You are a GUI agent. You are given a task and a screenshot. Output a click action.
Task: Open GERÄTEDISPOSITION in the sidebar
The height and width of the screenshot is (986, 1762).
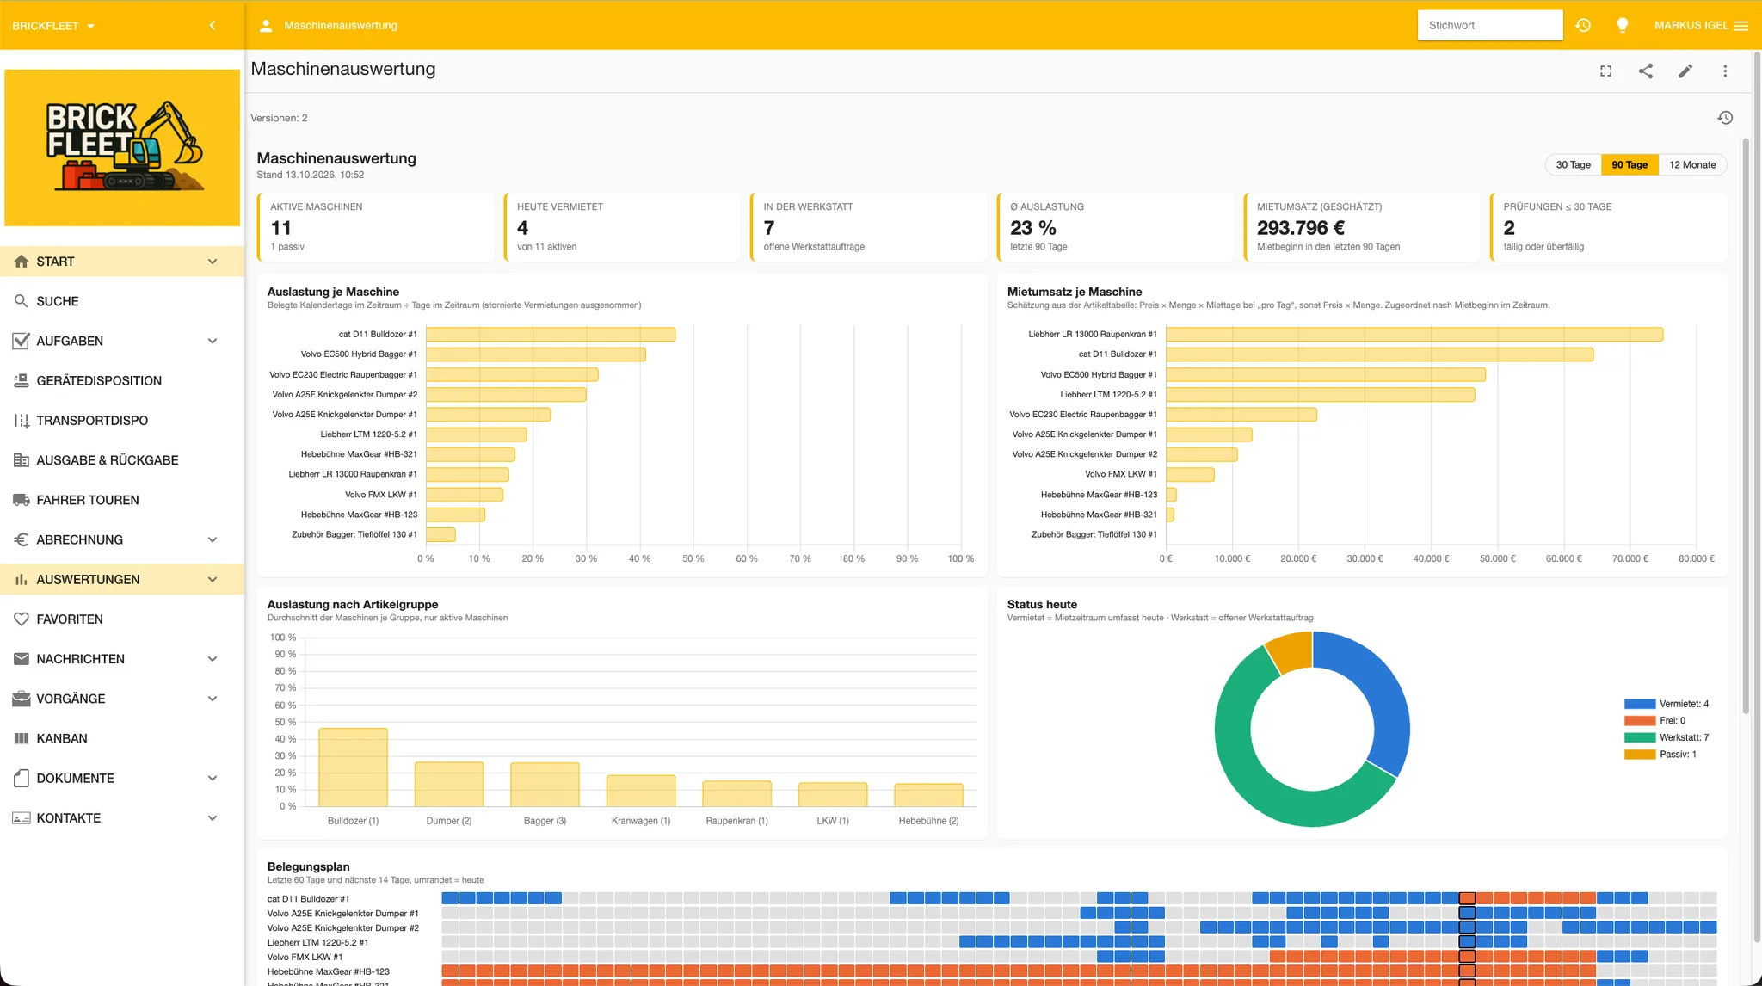(122, 380)
